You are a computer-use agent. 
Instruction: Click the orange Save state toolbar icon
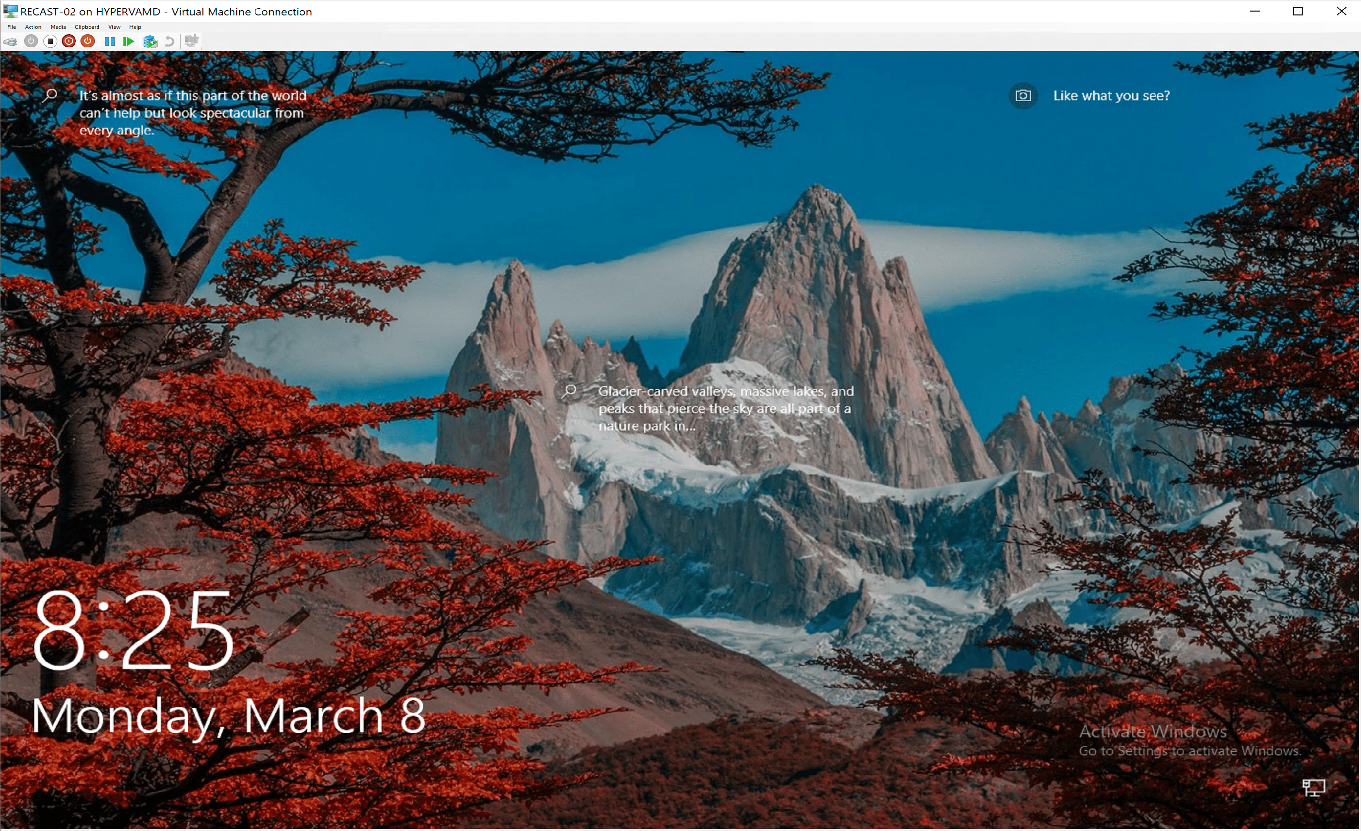(x=88, y=41)
